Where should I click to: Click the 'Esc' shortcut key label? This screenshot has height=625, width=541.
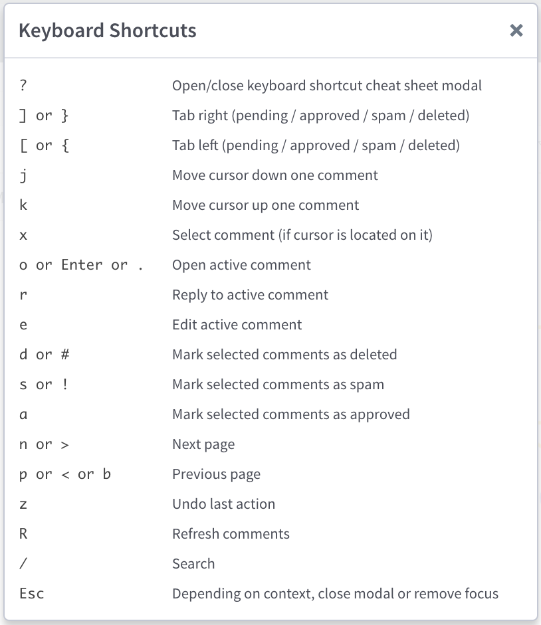pos(31,594)
